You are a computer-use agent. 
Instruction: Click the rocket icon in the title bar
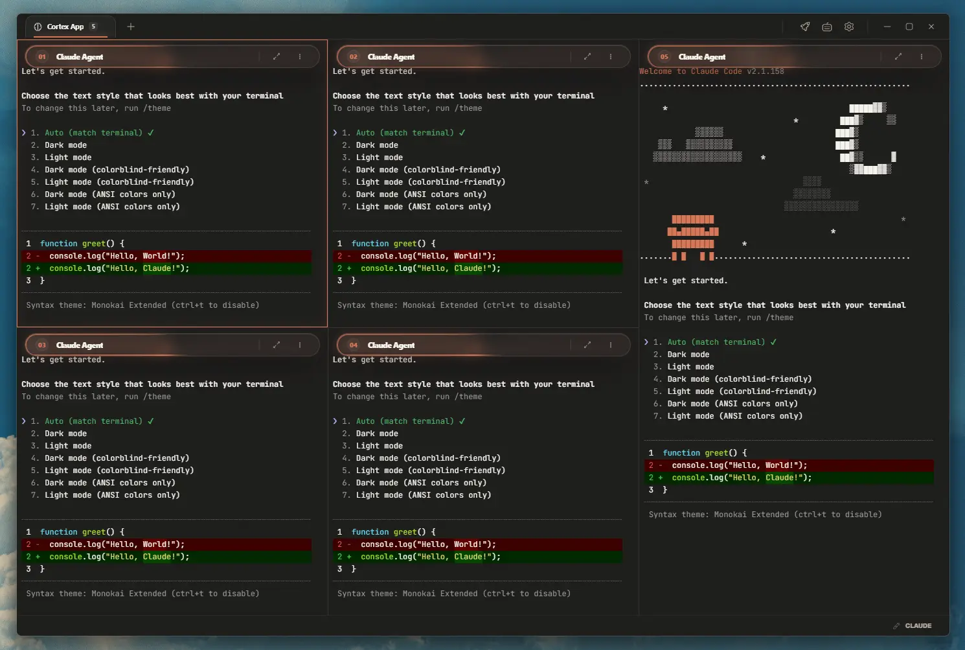click(805, 27)
